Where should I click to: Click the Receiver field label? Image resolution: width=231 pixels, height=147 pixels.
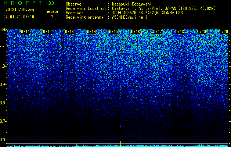coord(75,13)
